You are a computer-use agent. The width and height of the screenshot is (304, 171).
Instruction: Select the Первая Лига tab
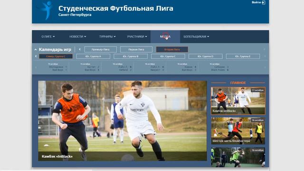point(136,49)
